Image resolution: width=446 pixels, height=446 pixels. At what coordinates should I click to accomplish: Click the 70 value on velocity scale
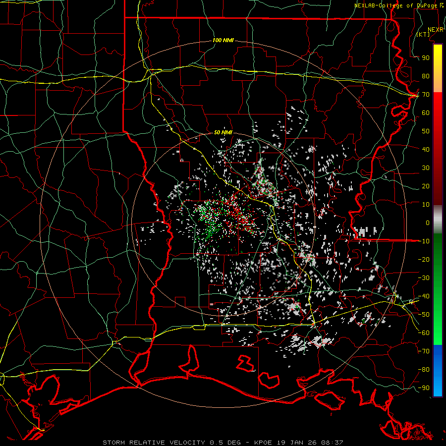pos(426,95)
